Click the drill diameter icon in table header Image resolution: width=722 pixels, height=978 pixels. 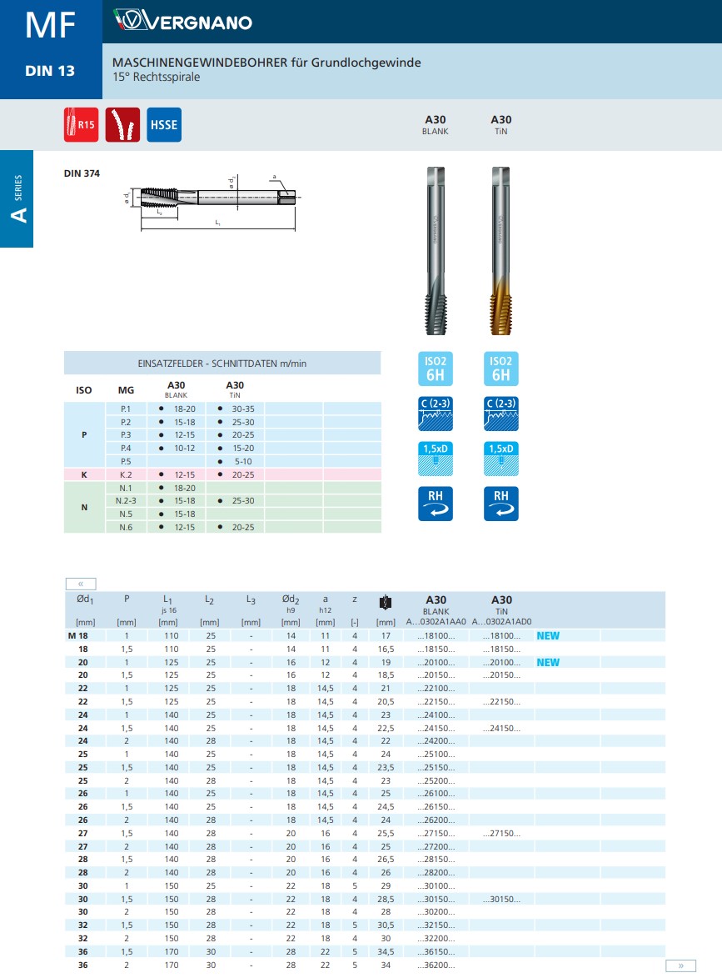point(386,603)
